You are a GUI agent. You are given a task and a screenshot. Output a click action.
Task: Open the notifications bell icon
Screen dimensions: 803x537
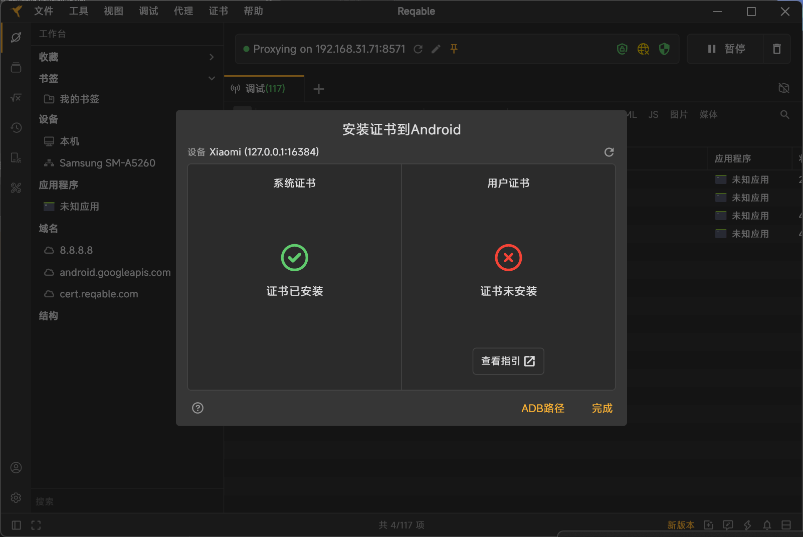click(767, 525)
